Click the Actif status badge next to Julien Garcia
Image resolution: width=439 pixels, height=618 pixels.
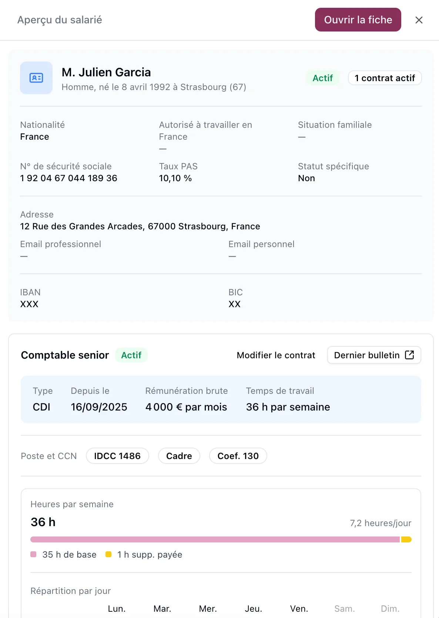pos(323,78)
